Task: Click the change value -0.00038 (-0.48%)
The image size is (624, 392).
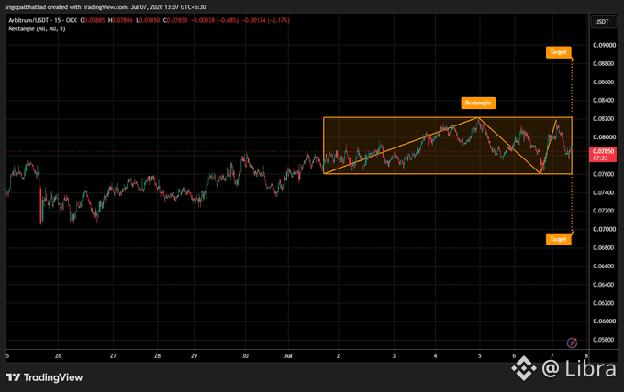Action: [215, 20]
